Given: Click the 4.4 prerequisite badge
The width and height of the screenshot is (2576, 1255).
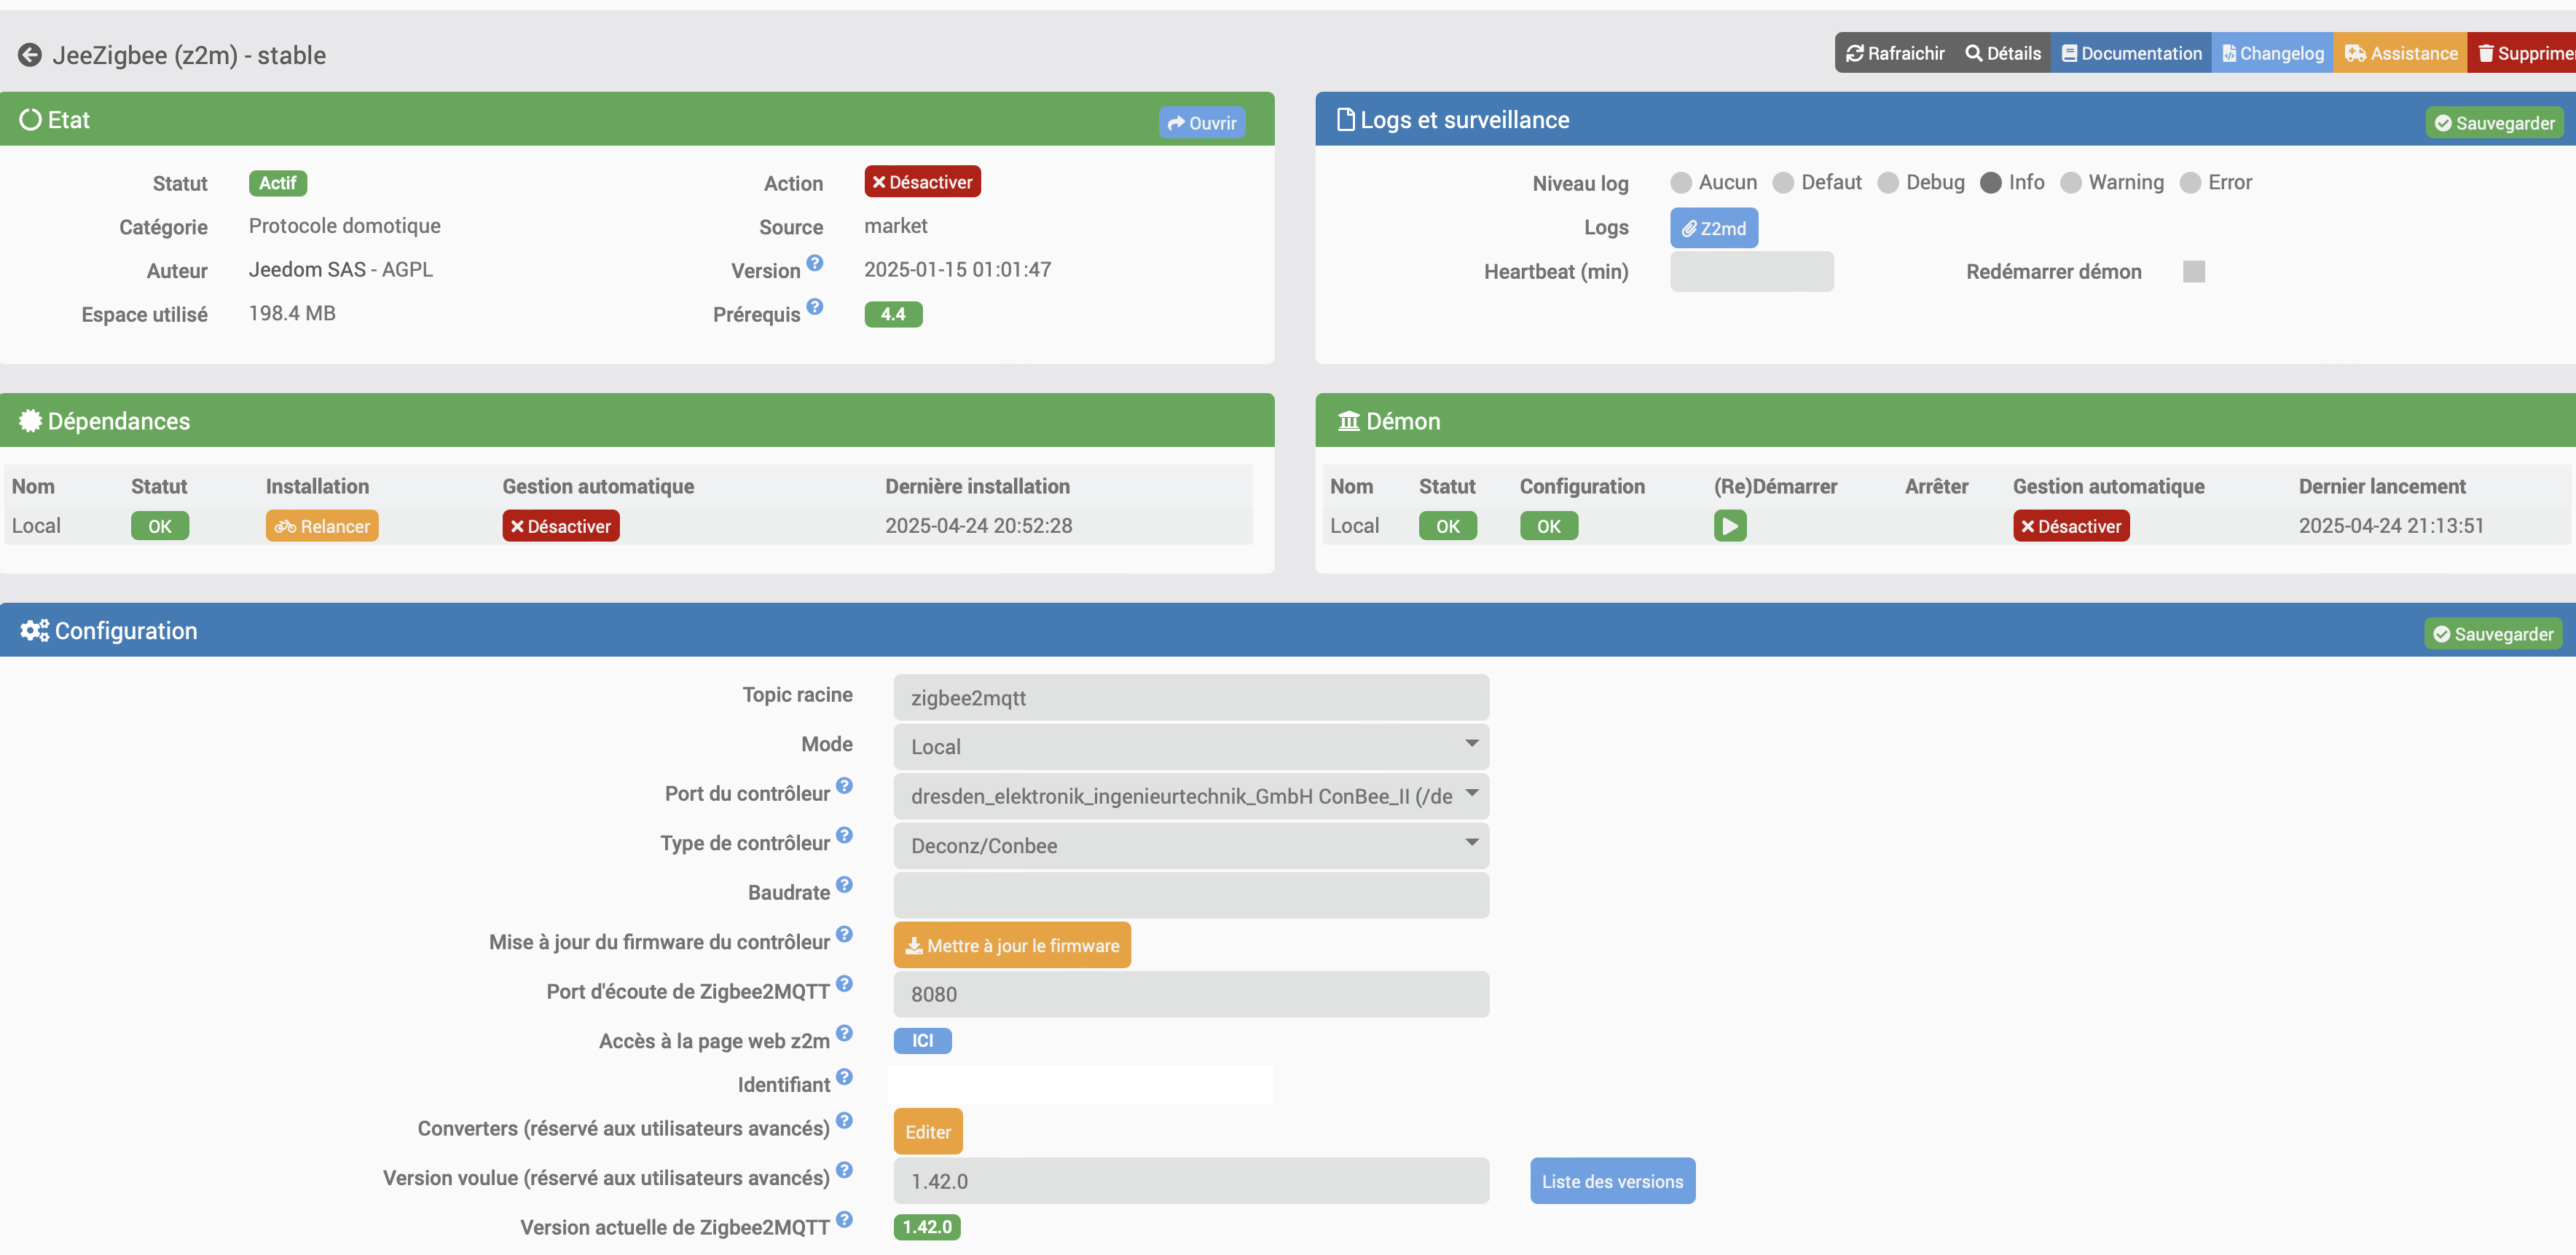Looking at the screenshot, I should (893, 314).
